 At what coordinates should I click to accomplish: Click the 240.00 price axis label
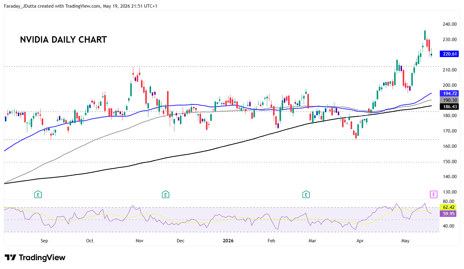pos(450,24)
